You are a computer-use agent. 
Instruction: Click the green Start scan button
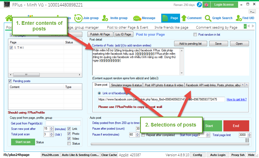(x=23, y=142)
